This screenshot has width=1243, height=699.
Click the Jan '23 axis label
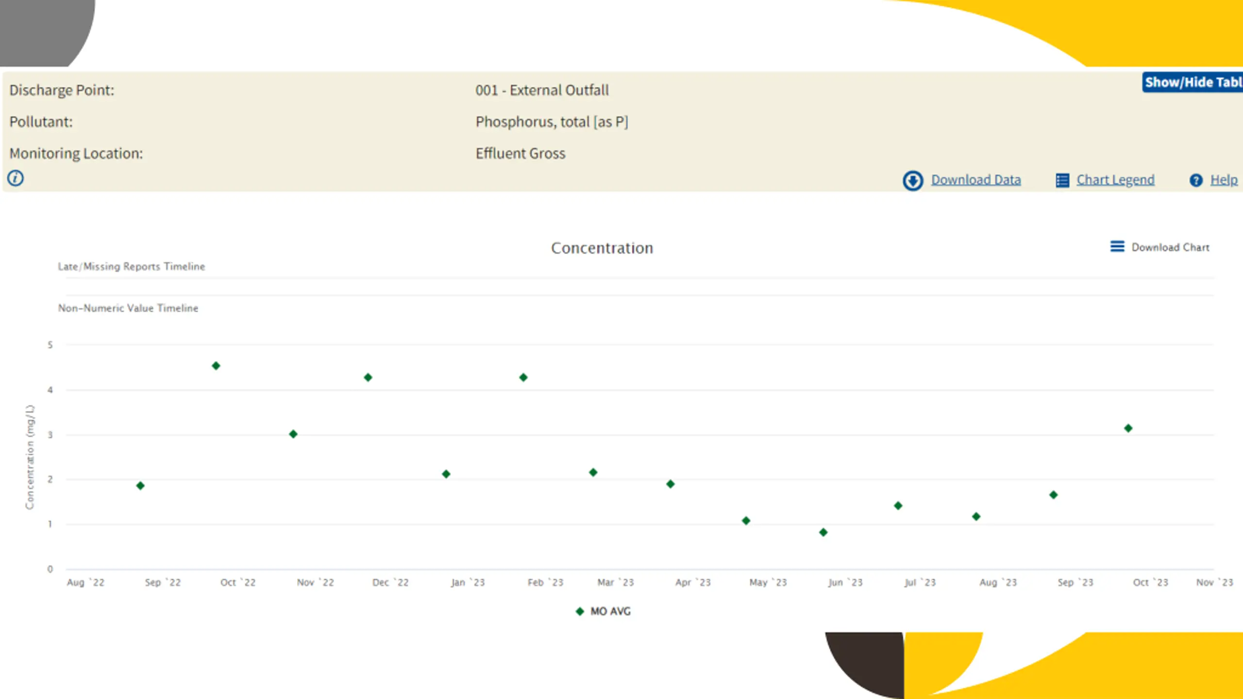(x=468, y=582)
